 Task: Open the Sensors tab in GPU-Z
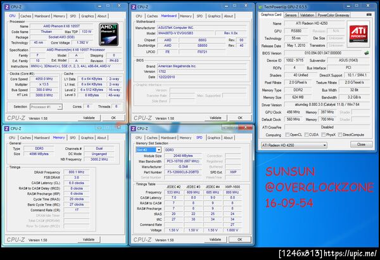pyautogui.click(x=291, y=15)
